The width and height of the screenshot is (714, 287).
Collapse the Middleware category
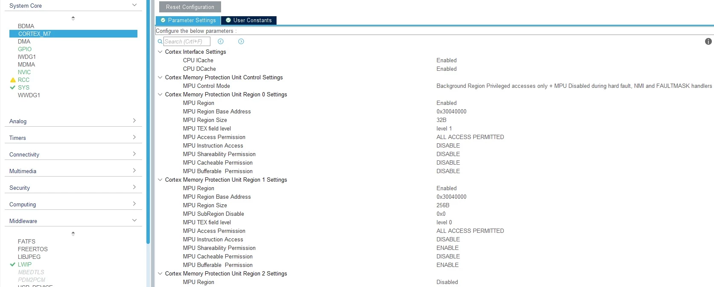coord(134,220)
